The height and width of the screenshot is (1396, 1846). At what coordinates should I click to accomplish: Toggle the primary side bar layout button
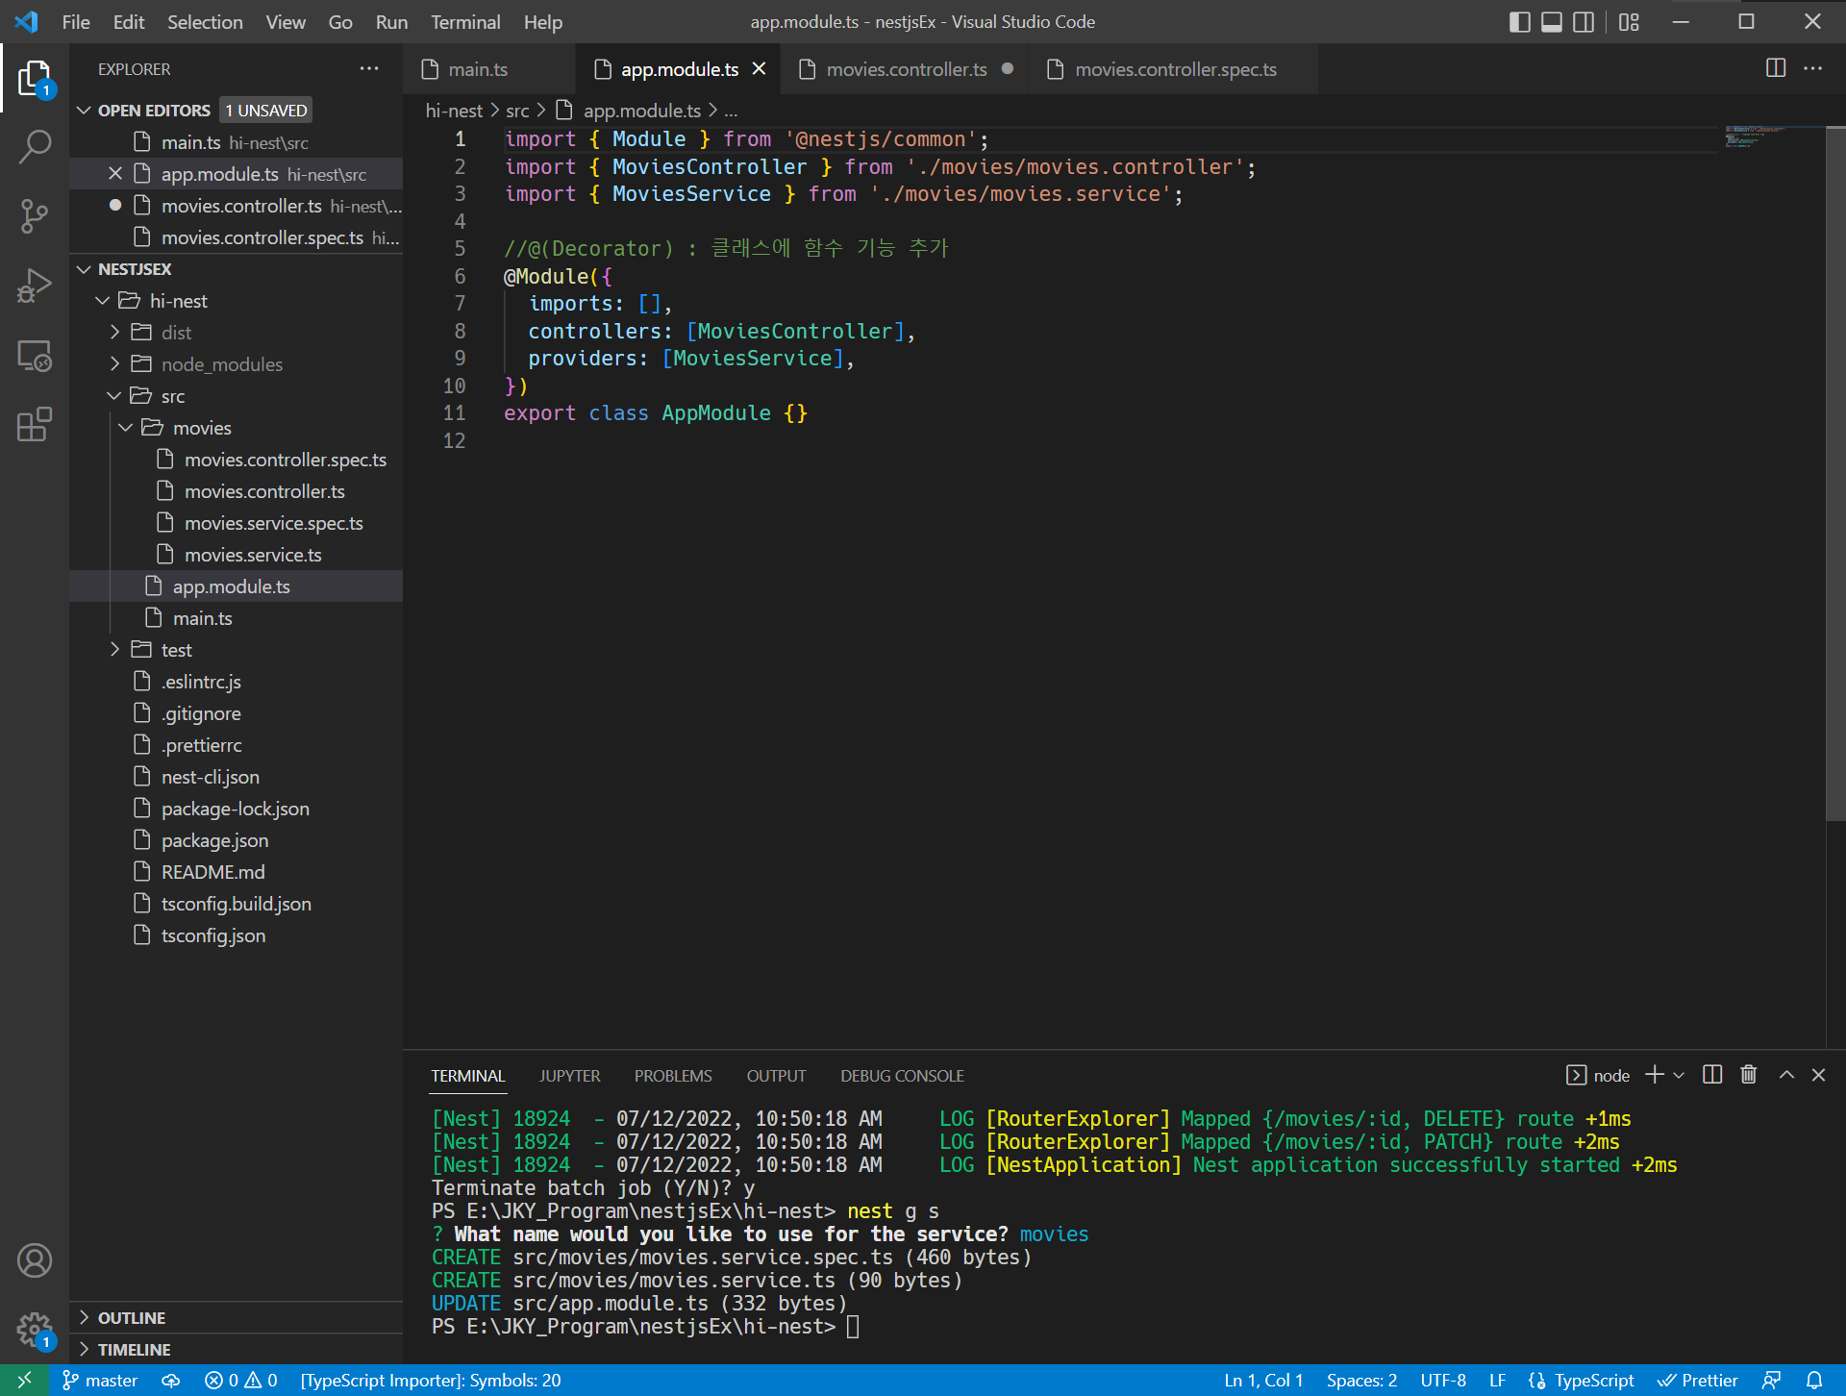1519,21
